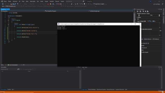Click the diagnostics zoom in magnifier icon

[143, 11]
